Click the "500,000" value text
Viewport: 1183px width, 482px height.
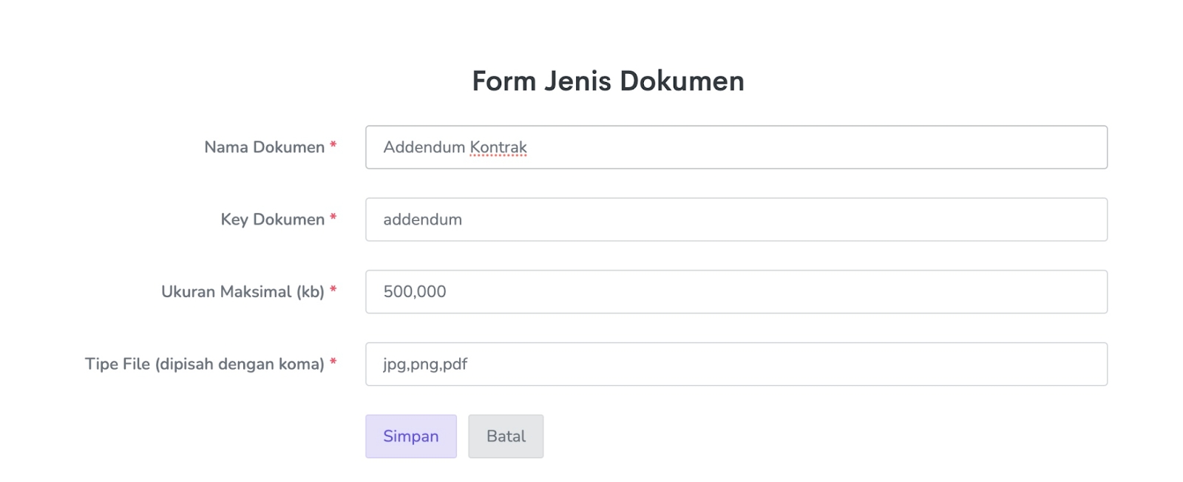click(x=415, y=292)
